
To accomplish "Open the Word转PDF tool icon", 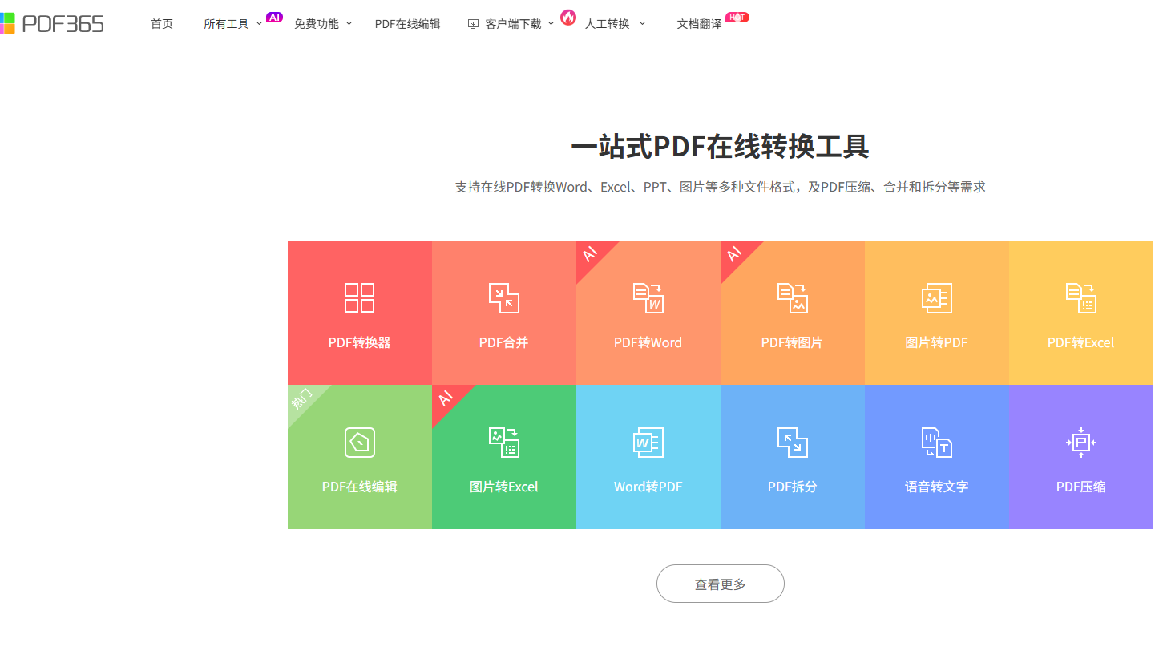I will point(648,443).
